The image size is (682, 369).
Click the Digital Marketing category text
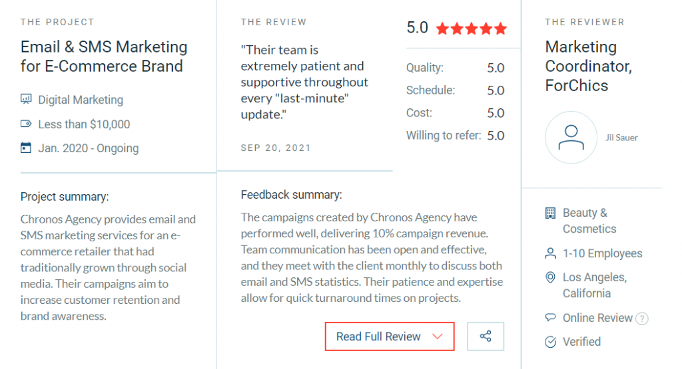coord(81,100)
